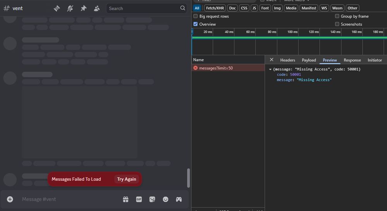Click the notification settings bell icon
Viewport: 387px width, 211px height.
[x=70, y=9]
